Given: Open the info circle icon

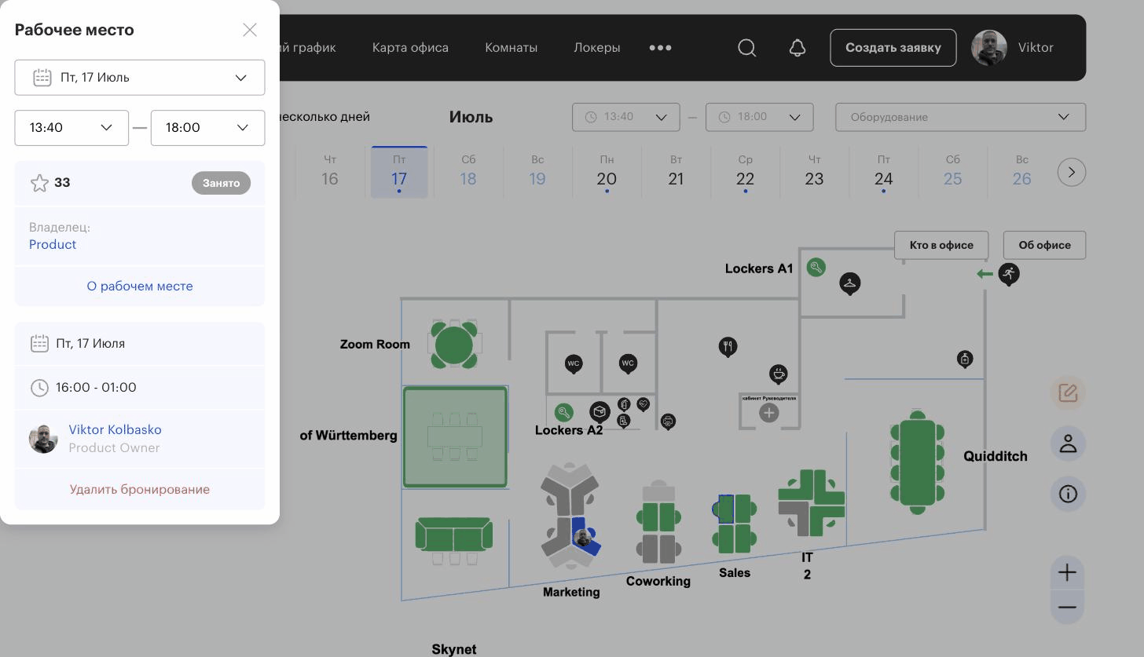Looking at the screenshot, I should pos(1068,495).
